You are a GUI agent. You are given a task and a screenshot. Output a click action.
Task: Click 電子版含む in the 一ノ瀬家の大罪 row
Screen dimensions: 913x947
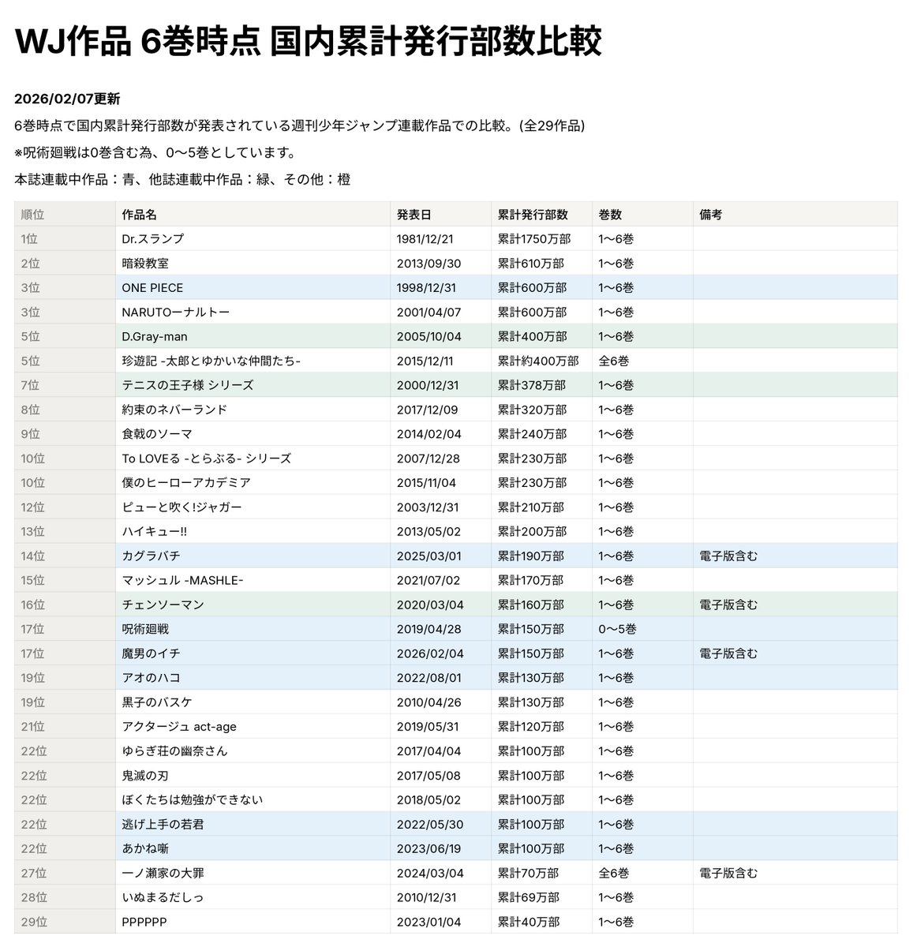point(728,874)
